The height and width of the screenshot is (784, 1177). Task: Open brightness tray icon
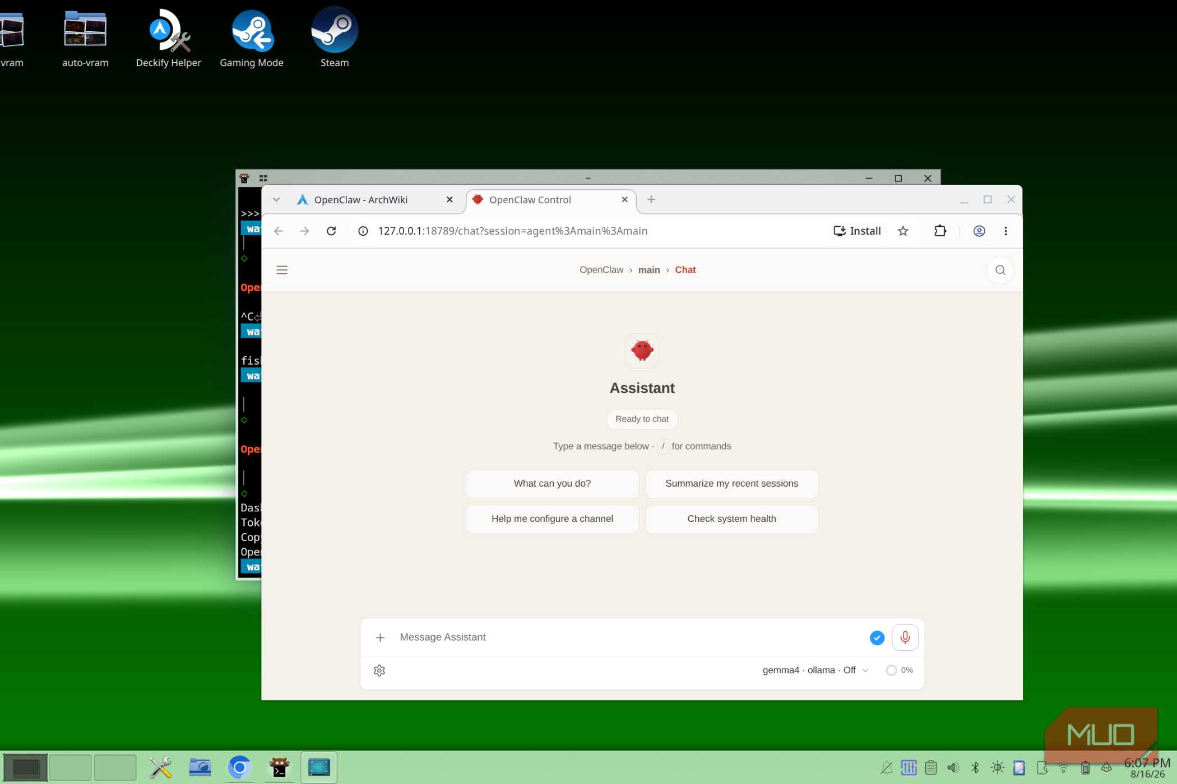[997, 768]
